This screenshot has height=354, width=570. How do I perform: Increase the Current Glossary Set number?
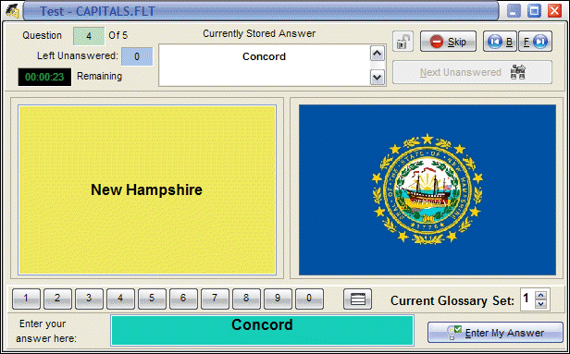tap(541, 295)
